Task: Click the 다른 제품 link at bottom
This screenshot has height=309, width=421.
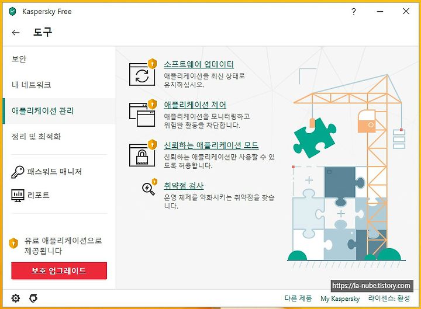Action: click(x=298, y=298)
